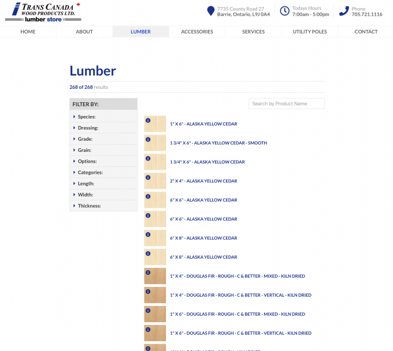Click info icon on 1" x 6" Alaska Yellow Cedar

148,120
